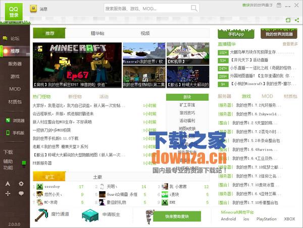
Task: Open the messages icon in top bar
Action: tap(33, 9)
